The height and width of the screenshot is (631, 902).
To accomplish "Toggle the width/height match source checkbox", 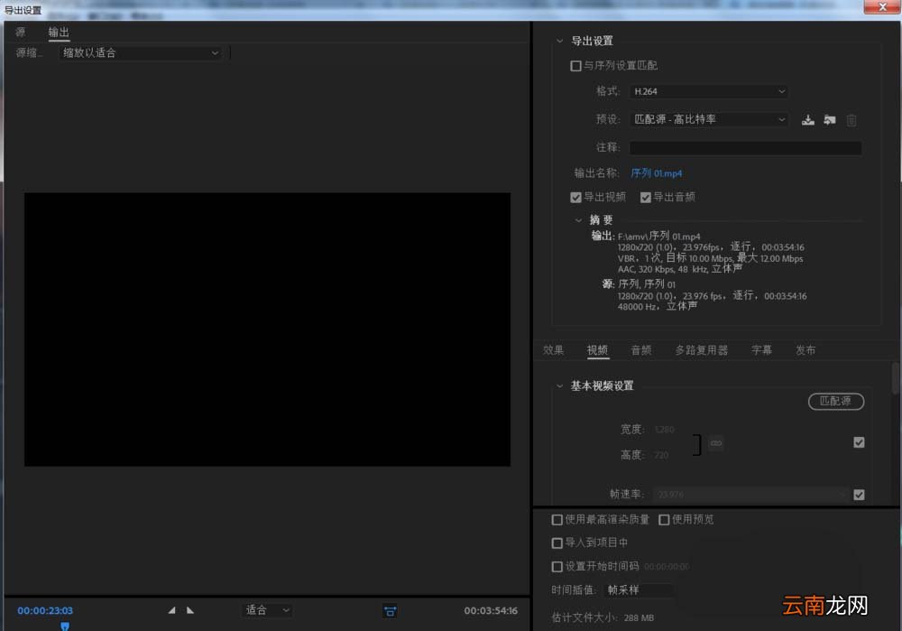I will click(x=859, y=442).
